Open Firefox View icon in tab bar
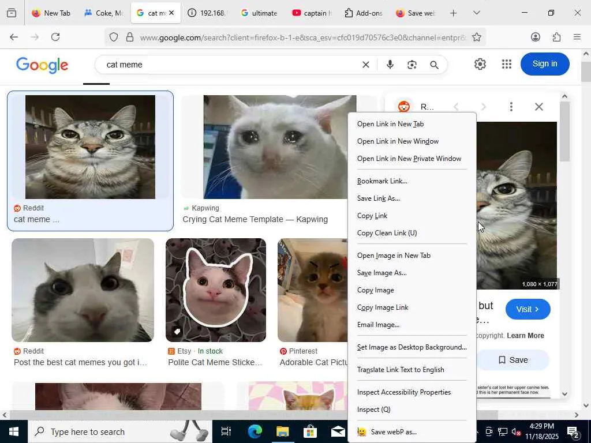The image size is (591, 443). 12,13
